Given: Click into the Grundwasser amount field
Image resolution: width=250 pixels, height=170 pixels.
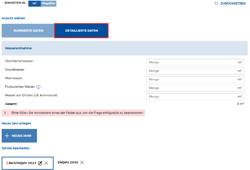Looking at the screenshot, I should click(192, 71).
